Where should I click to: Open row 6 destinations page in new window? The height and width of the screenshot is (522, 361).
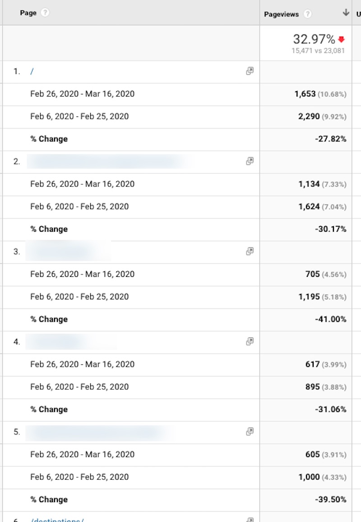coord(250,520)
